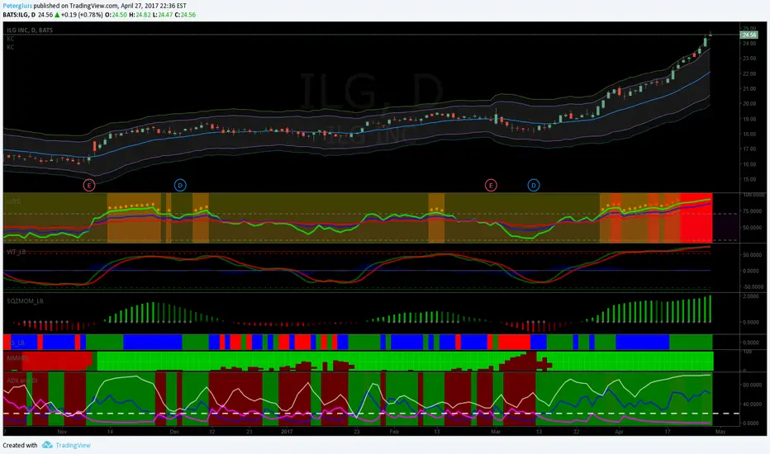The image size is (770, 454).
Task: Click the 2017 date axis label
Action: tap(287, 432)
